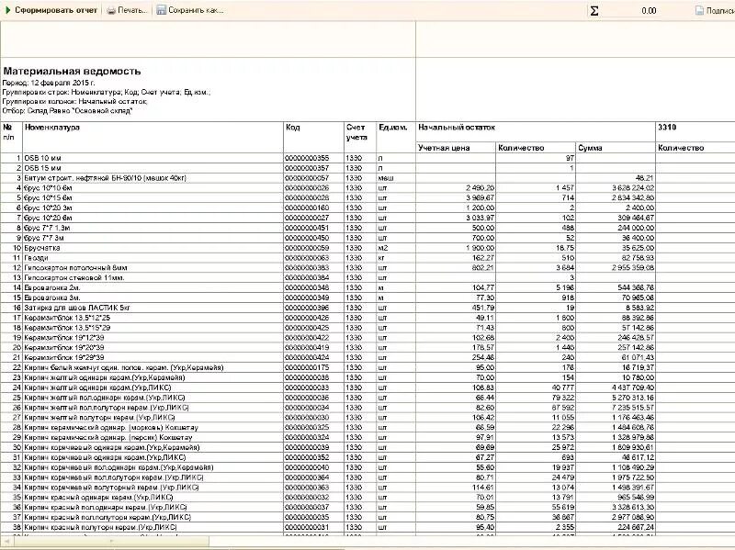
Task: Select Кирпич красный полуторн керам. row
Action: (153, 527)
